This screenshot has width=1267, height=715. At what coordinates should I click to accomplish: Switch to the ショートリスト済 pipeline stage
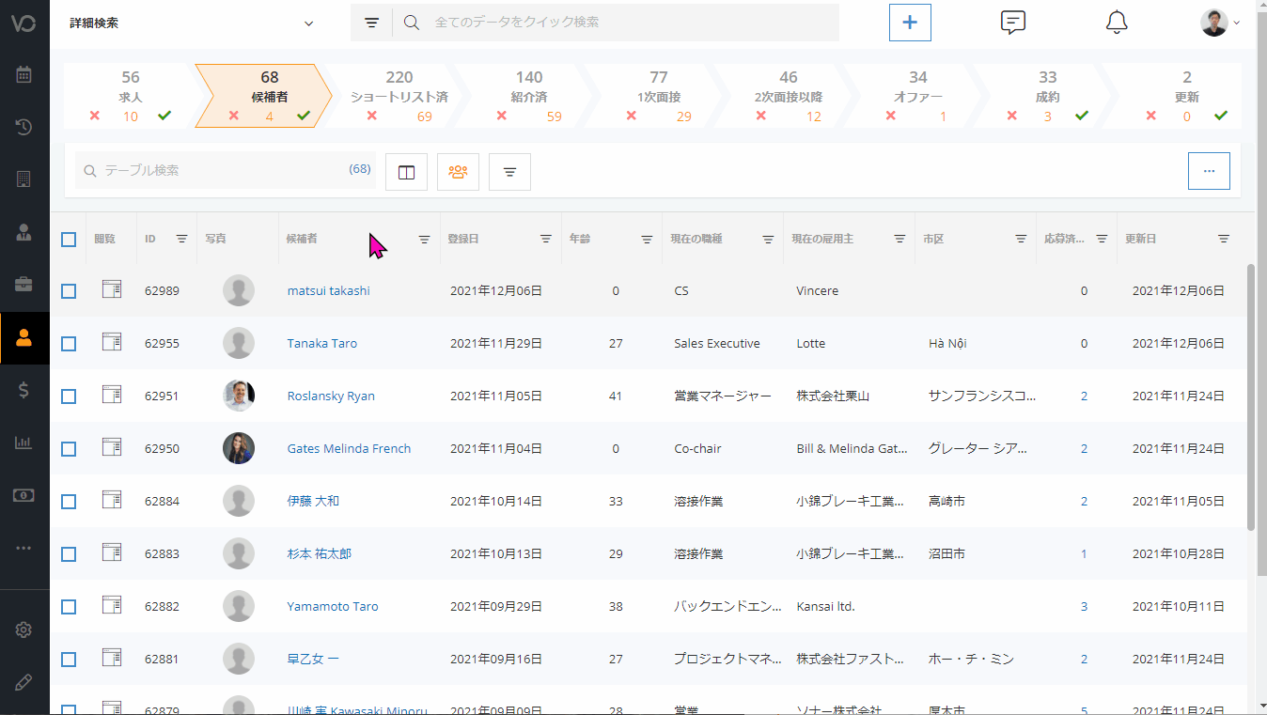pos(399,96)
